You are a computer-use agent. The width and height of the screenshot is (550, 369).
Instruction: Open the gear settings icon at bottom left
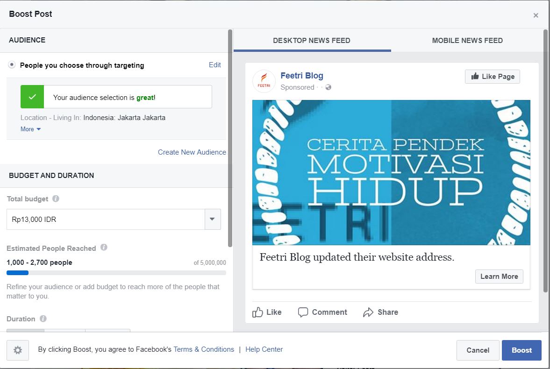tap(17, 350)
